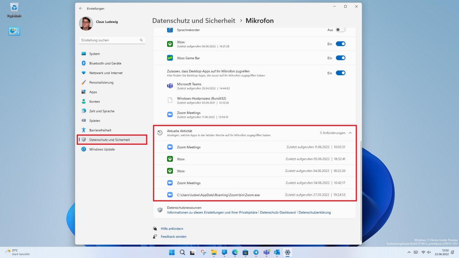The image size is (459, 258).
Task: Open the Datenschutz und Sicherheit category
Action: [x=112, y=140]
